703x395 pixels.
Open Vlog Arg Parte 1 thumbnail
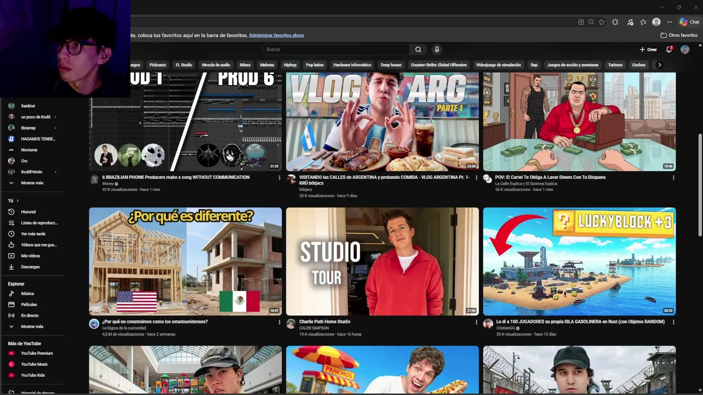click(x=382, y=122)
